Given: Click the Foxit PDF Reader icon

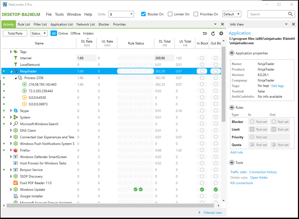Looking at the screenshot, I should coord(16,183).
